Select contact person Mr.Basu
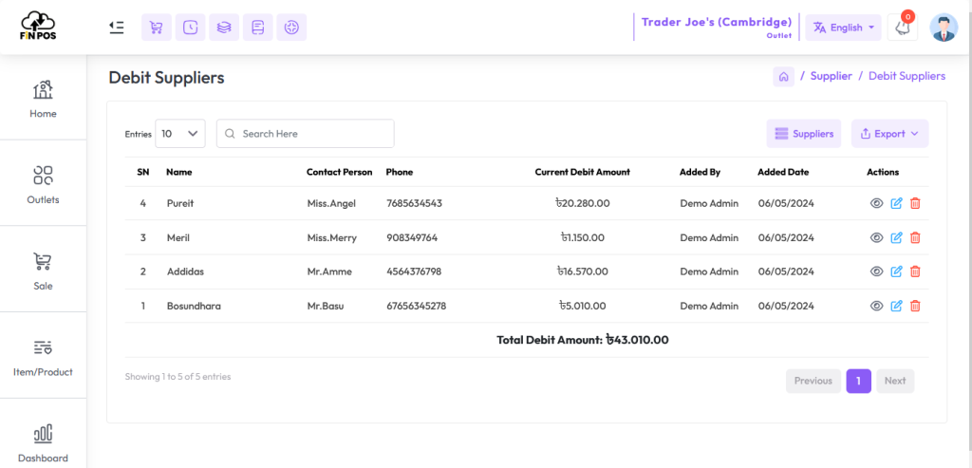The image size is (972, 468). point(326,306)
